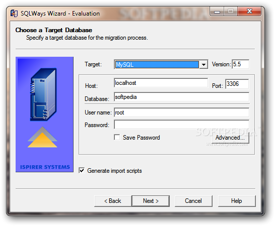Minimize the SQLWays Wizard window
This screenshot has width=275, height=226.
(217, 12)
